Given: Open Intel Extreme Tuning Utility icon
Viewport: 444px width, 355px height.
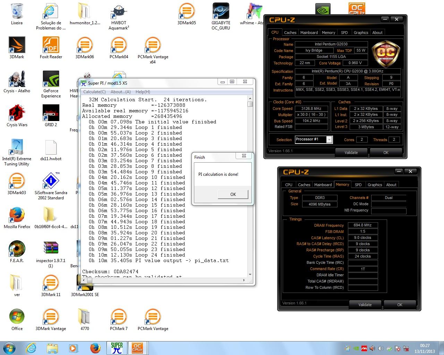Looking at the screenshot, I should (x=17, y=153).
